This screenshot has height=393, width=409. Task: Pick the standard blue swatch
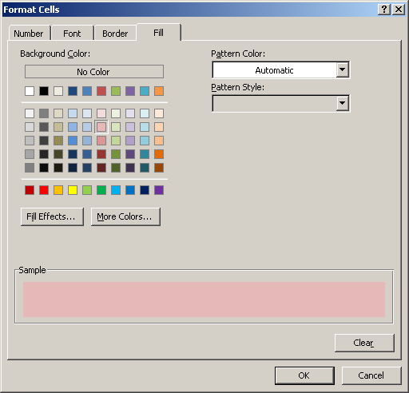coord(130,190)
